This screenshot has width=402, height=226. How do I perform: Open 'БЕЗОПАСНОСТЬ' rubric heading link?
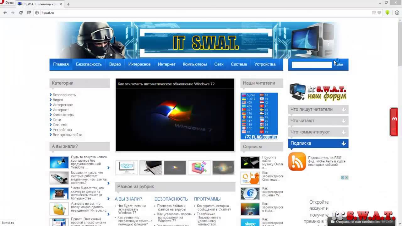point(171,199)
